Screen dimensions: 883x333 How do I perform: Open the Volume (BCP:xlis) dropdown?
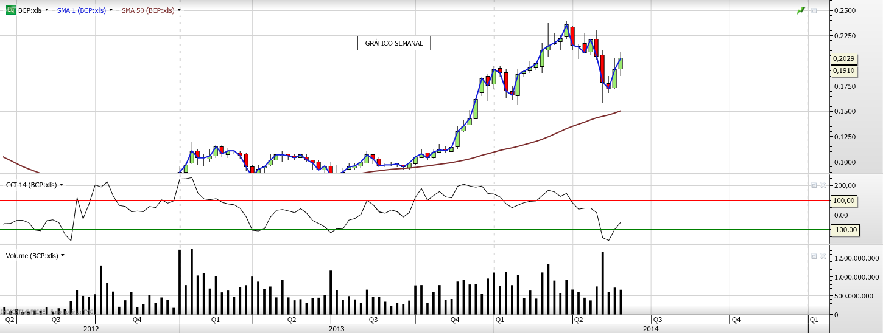[63, 256]
